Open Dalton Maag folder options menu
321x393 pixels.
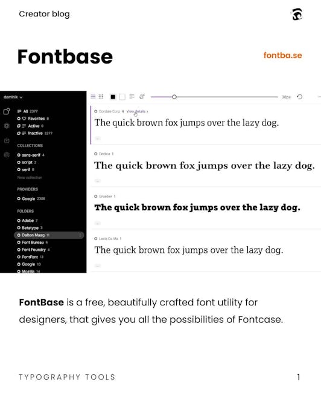click(x=80, y=235)
